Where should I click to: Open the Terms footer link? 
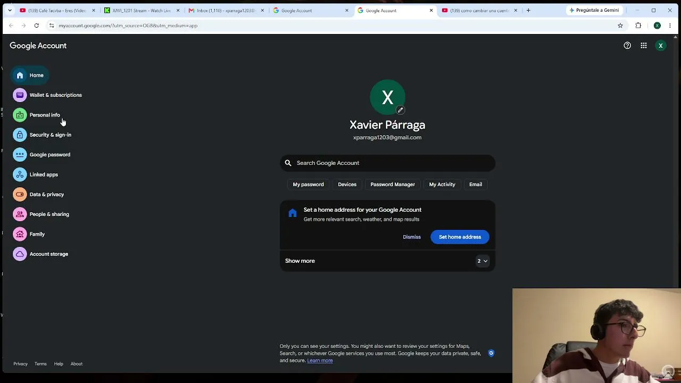pyautogui.click(x=40, y=364)
